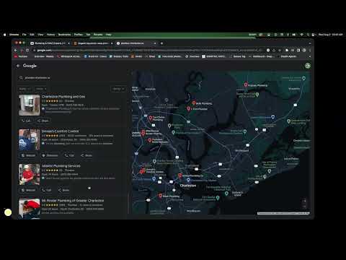Click the search query input field
Screen dimensions: 346x260
tap(72, 78)
